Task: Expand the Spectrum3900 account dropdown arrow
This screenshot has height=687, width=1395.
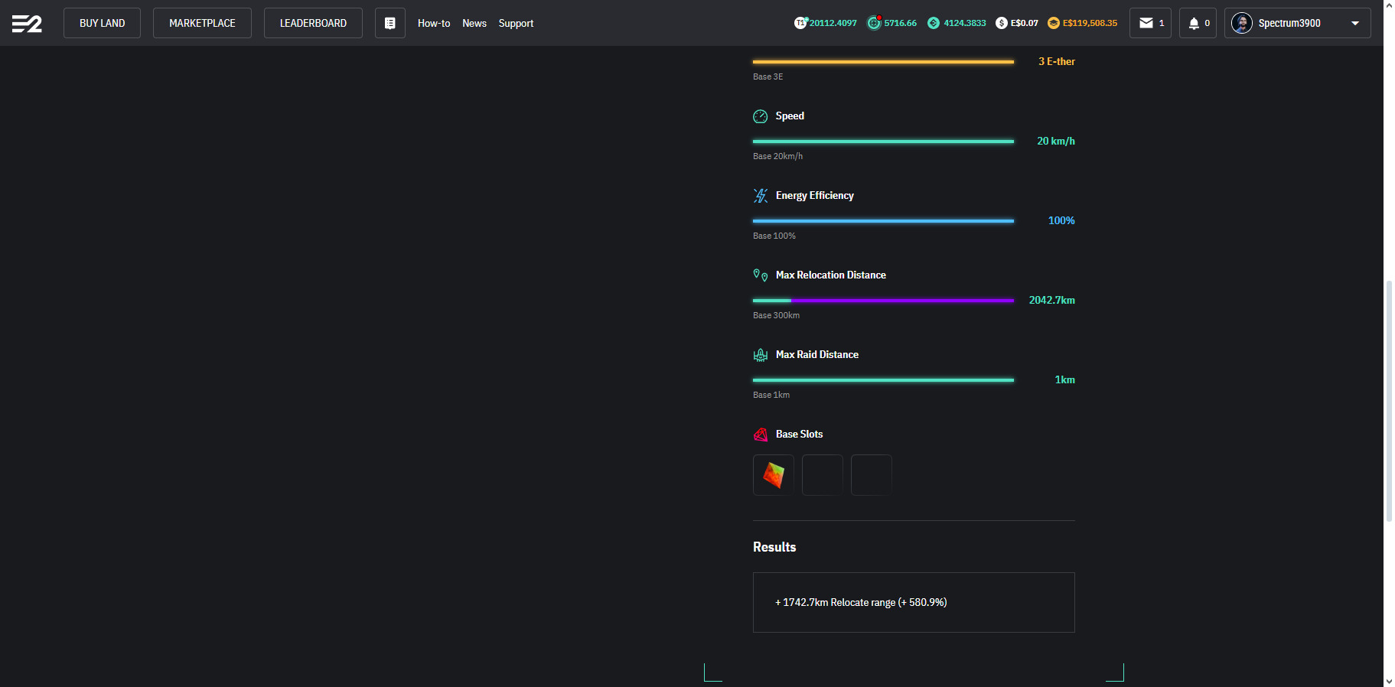Action: pyautogui.click(x=1355, y=23)
